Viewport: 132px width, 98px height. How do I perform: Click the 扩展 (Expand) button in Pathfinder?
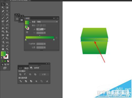pyautogui.click(x=44, y=74)
